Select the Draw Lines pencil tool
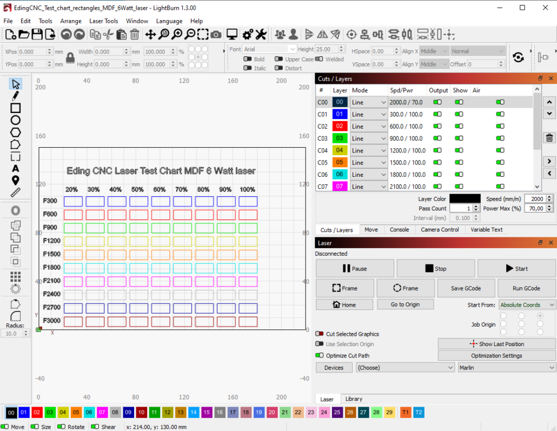 pyautogui.click(x=16, y=96)
